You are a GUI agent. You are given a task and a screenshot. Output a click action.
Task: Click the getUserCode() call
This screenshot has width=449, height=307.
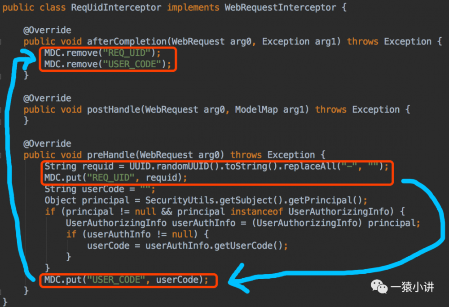(x=249, y=246)
